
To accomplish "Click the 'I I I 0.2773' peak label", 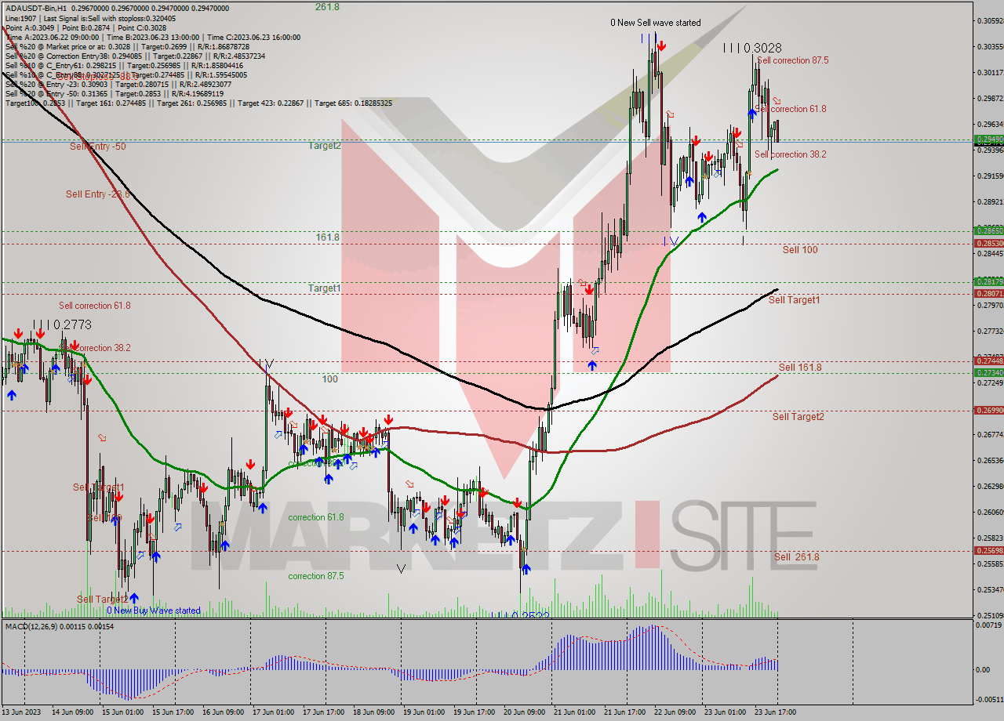I will [x=62, y=324].
